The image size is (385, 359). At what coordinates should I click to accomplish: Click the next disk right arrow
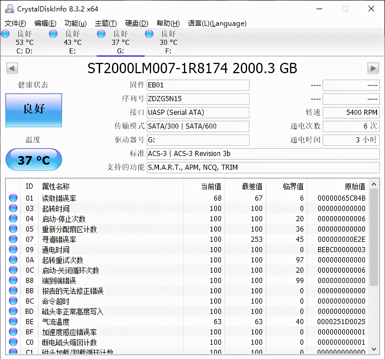point(373,68)
